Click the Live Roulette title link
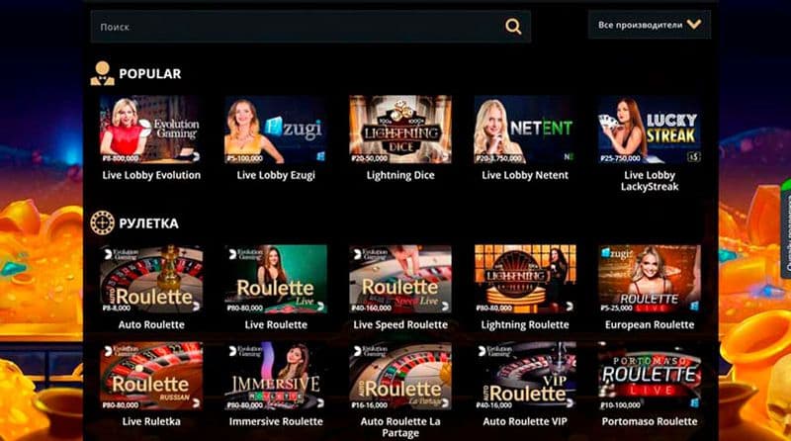Image resolution: width=791 pixels, height=441 pixels. 276,325
